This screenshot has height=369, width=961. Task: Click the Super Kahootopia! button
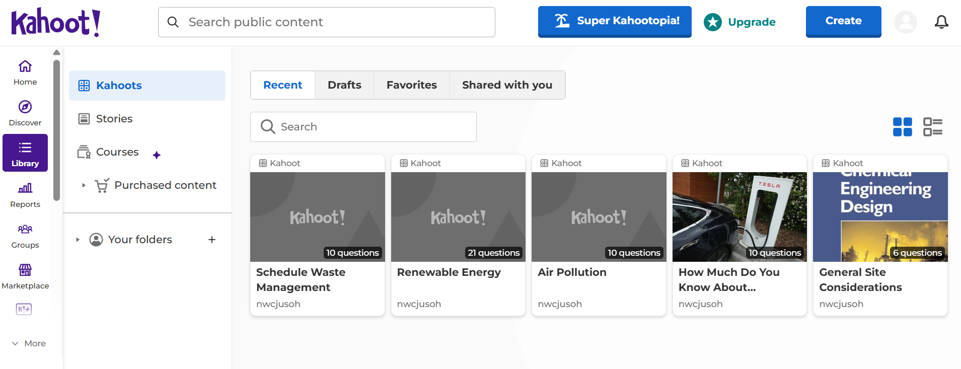click(615, 21)
